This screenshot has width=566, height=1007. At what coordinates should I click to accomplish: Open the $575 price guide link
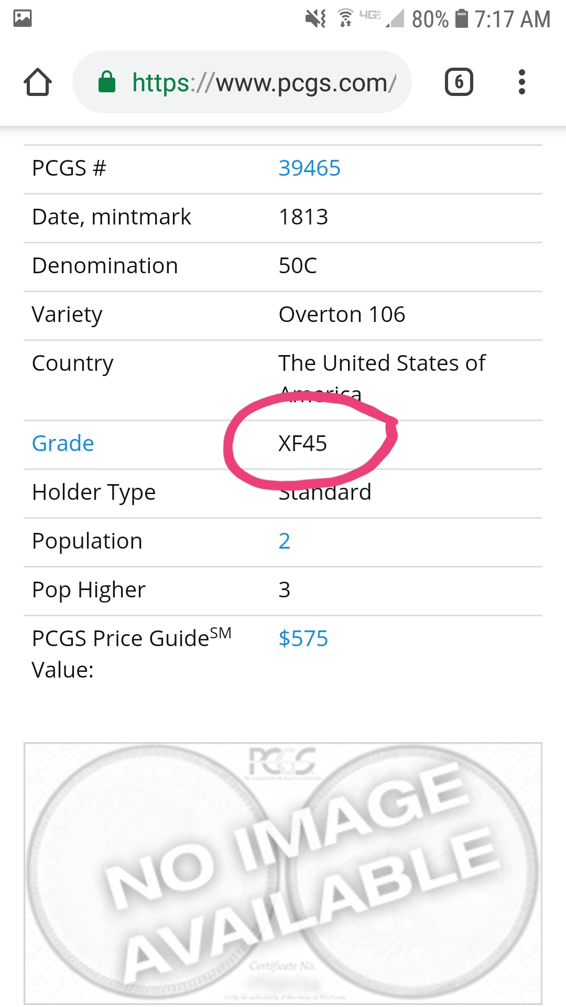tap(303, 639)
